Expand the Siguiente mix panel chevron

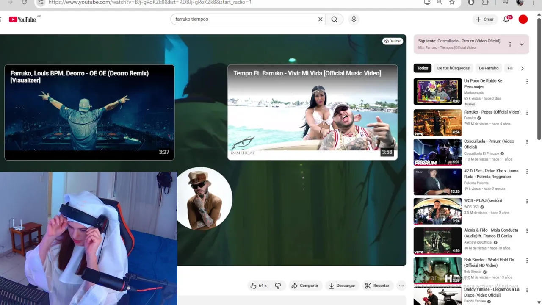tap(521, 44)
